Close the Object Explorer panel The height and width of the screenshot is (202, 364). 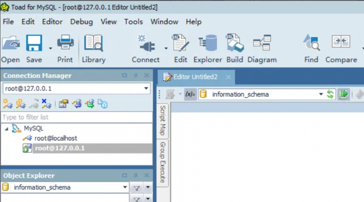pyautogui.click(x=147, y=176)
